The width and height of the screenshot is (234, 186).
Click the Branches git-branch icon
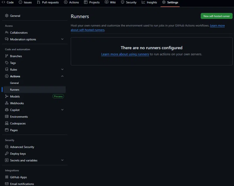7,56
